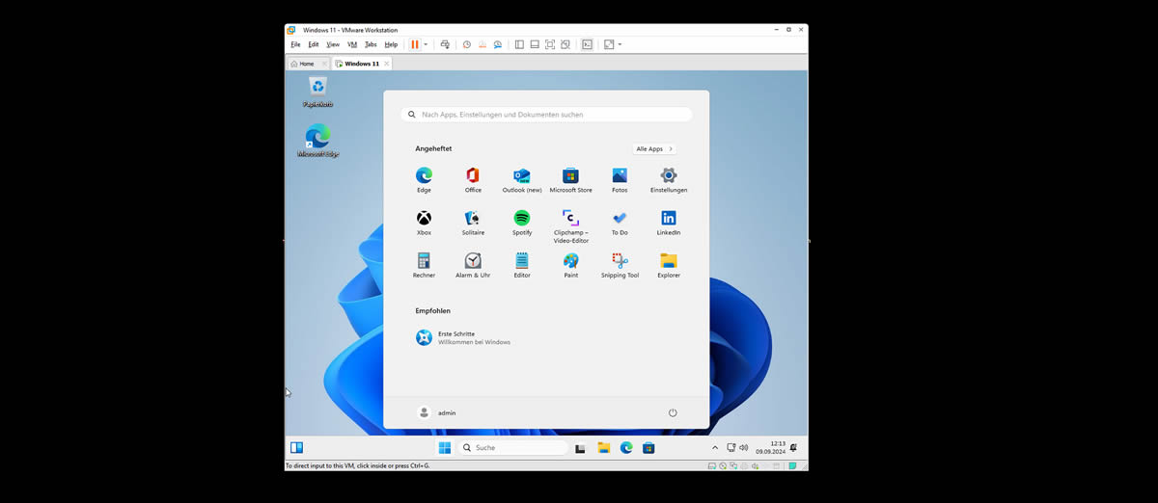Expand Alle Apps list
The height and width of the screenshot is (503, 1158).
pyautogui.click(x=654, y=149)
